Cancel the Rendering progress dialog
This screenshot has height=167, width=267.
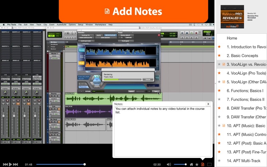(x=148, y=79)
